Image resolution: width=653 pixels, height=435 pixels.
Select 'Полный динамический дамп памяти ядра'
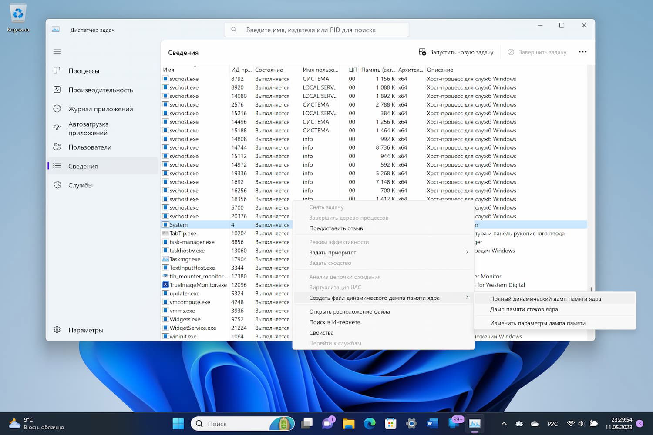[x=545, y=299]
